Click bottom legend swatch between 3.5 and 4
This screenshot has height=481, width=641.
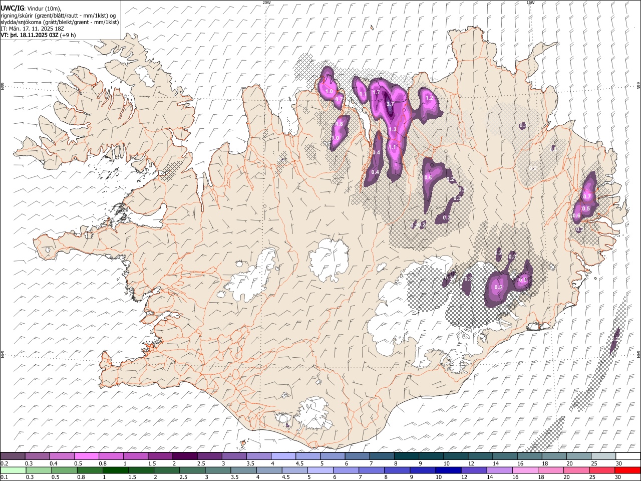(x=243, y=470)
